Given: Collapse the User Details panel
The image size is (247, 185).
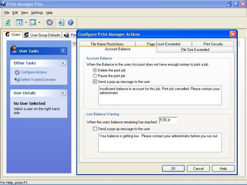Looking at the screenshot, I should [x=63, y=93].
